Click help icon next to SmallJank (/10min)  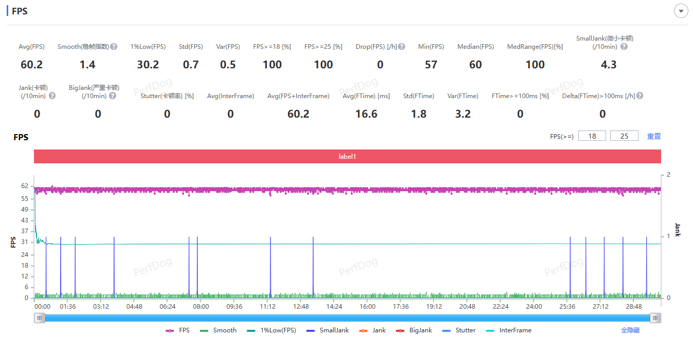point(624,47)
